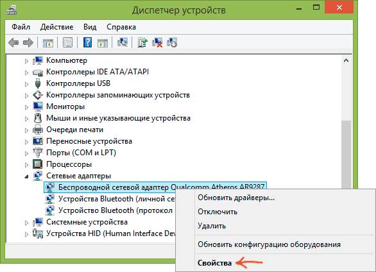Image resolution: width=376 pixels, height=272 pixels.
Task: Select the Сетевые адаптеры category icon
Action: click(38, 176)
